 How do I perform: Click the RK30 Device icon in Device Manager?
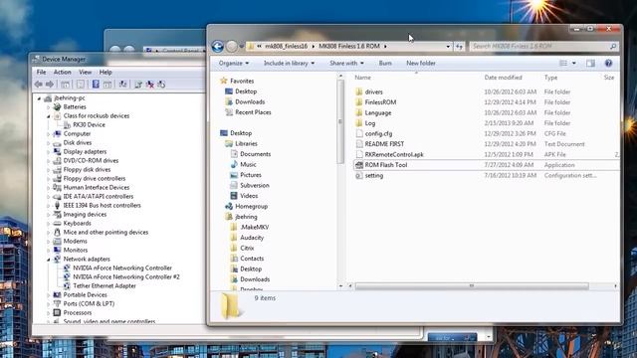point(67,125)
